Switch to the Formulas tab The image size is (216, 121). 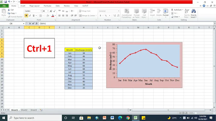pos(47,6)
